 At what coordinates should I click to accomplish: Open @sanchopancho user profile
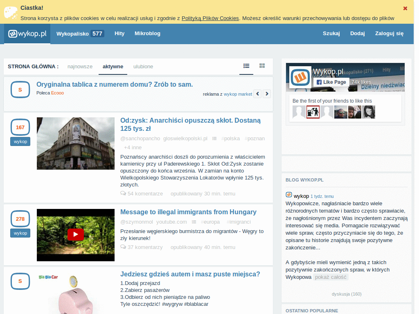pyautogui.click(x=140, y=139)
